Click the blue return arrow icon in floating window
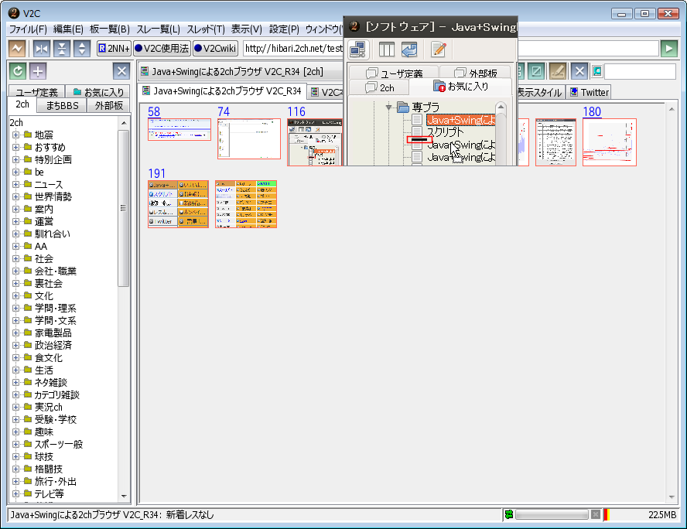The height and width of the screenshot is (529, 687). [408, 50]
